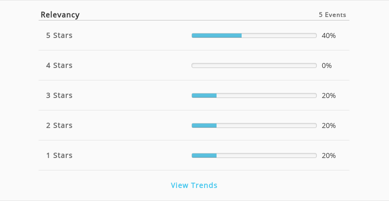
Task: Click the 20% value for 3 Stars
Action: click(x=329, y=95)
